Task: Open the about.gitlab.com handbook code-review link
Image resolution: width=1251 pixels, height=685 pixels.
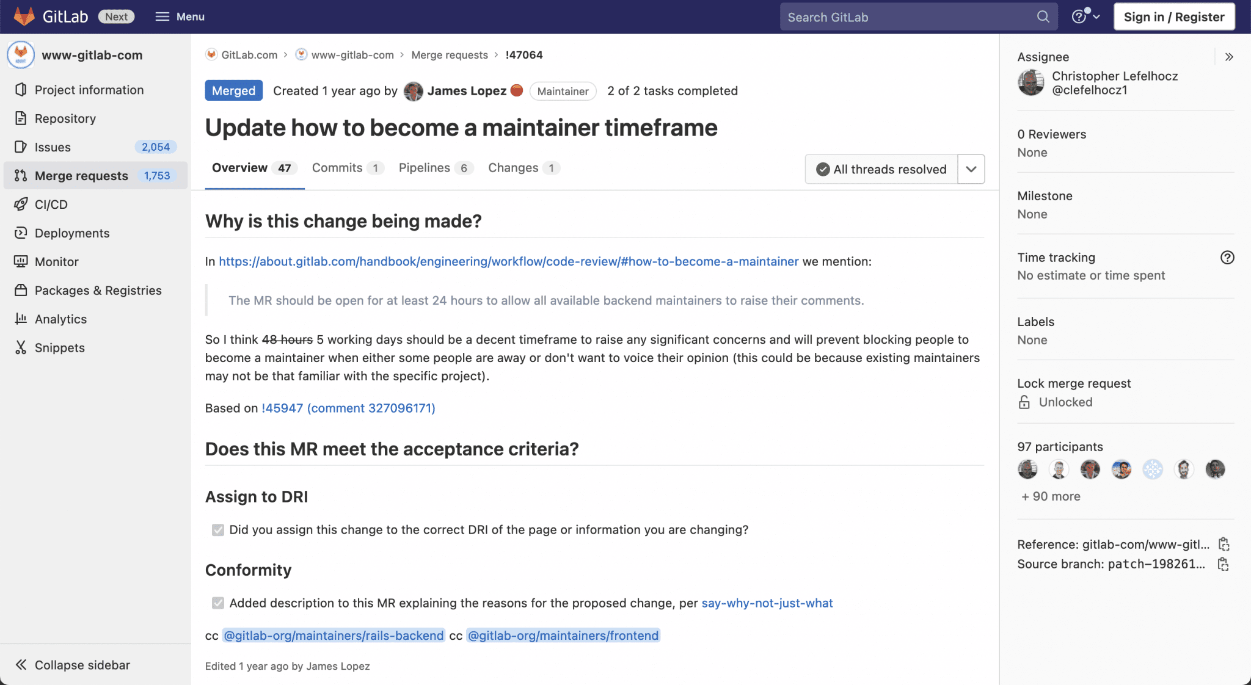Action: (x=508, y=261)
